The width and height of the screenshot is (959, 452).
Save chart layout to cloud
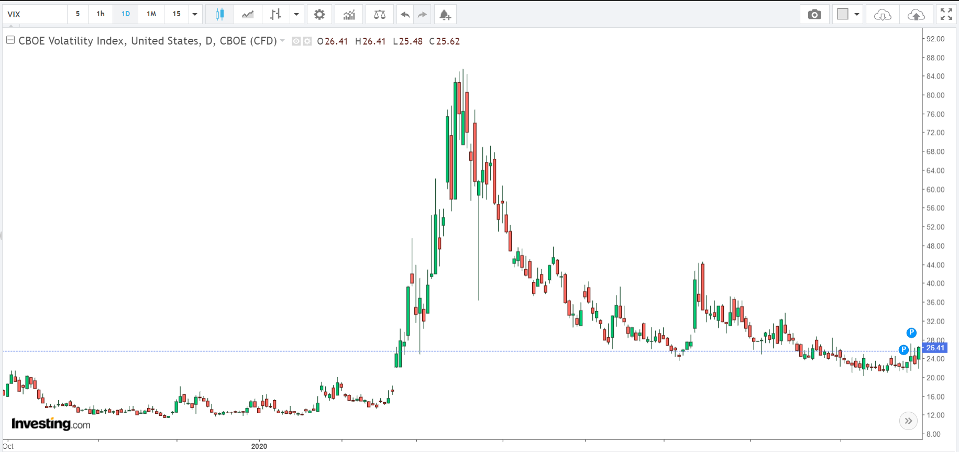[x=916, y=15]
